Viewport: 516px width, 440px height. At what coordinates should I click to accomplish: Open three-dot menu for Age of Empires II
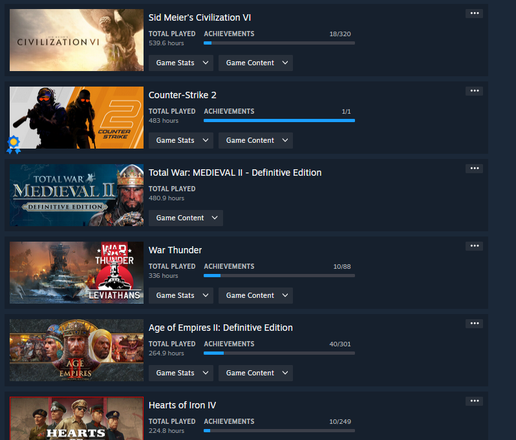(x=474, y=324)
